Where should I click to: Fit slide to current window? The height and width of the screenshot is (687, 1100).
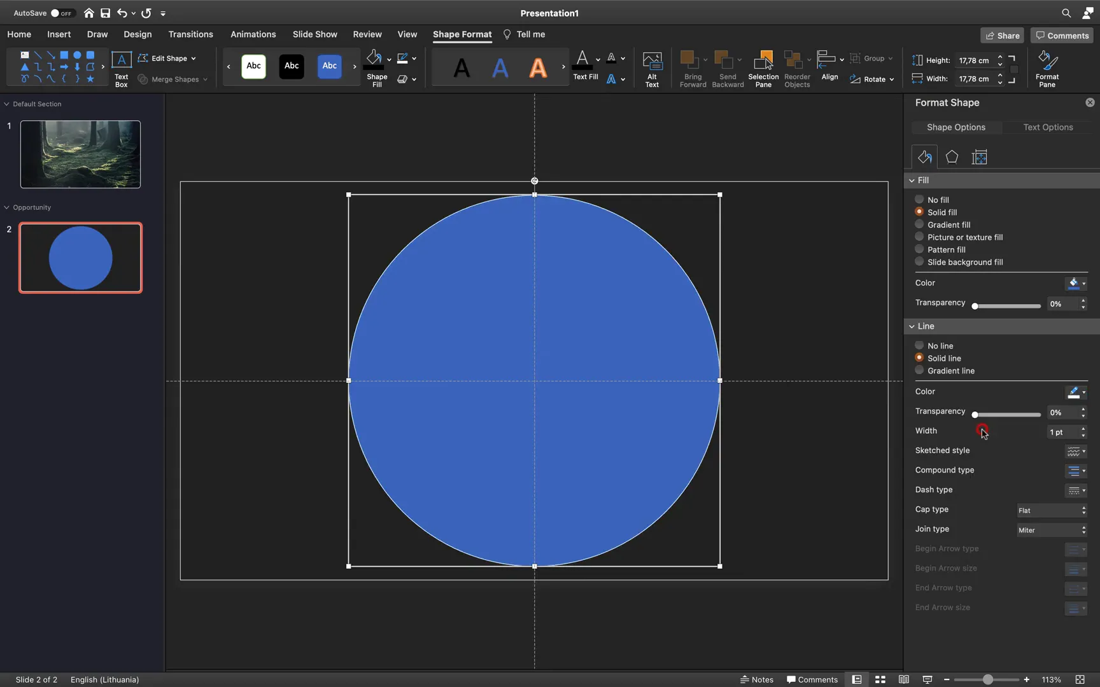tap(1080, 679)
